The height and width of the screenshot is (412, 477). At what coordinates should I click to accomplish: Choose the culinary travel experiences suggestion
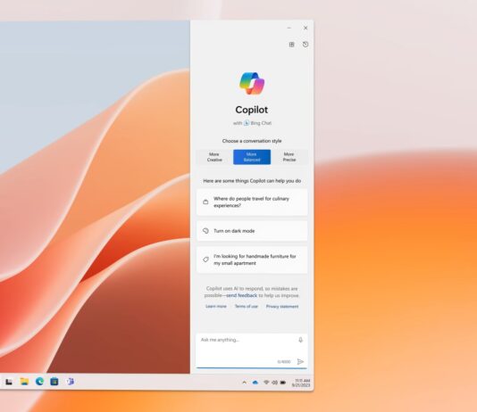pyautogui.click(x=252, y=202)
